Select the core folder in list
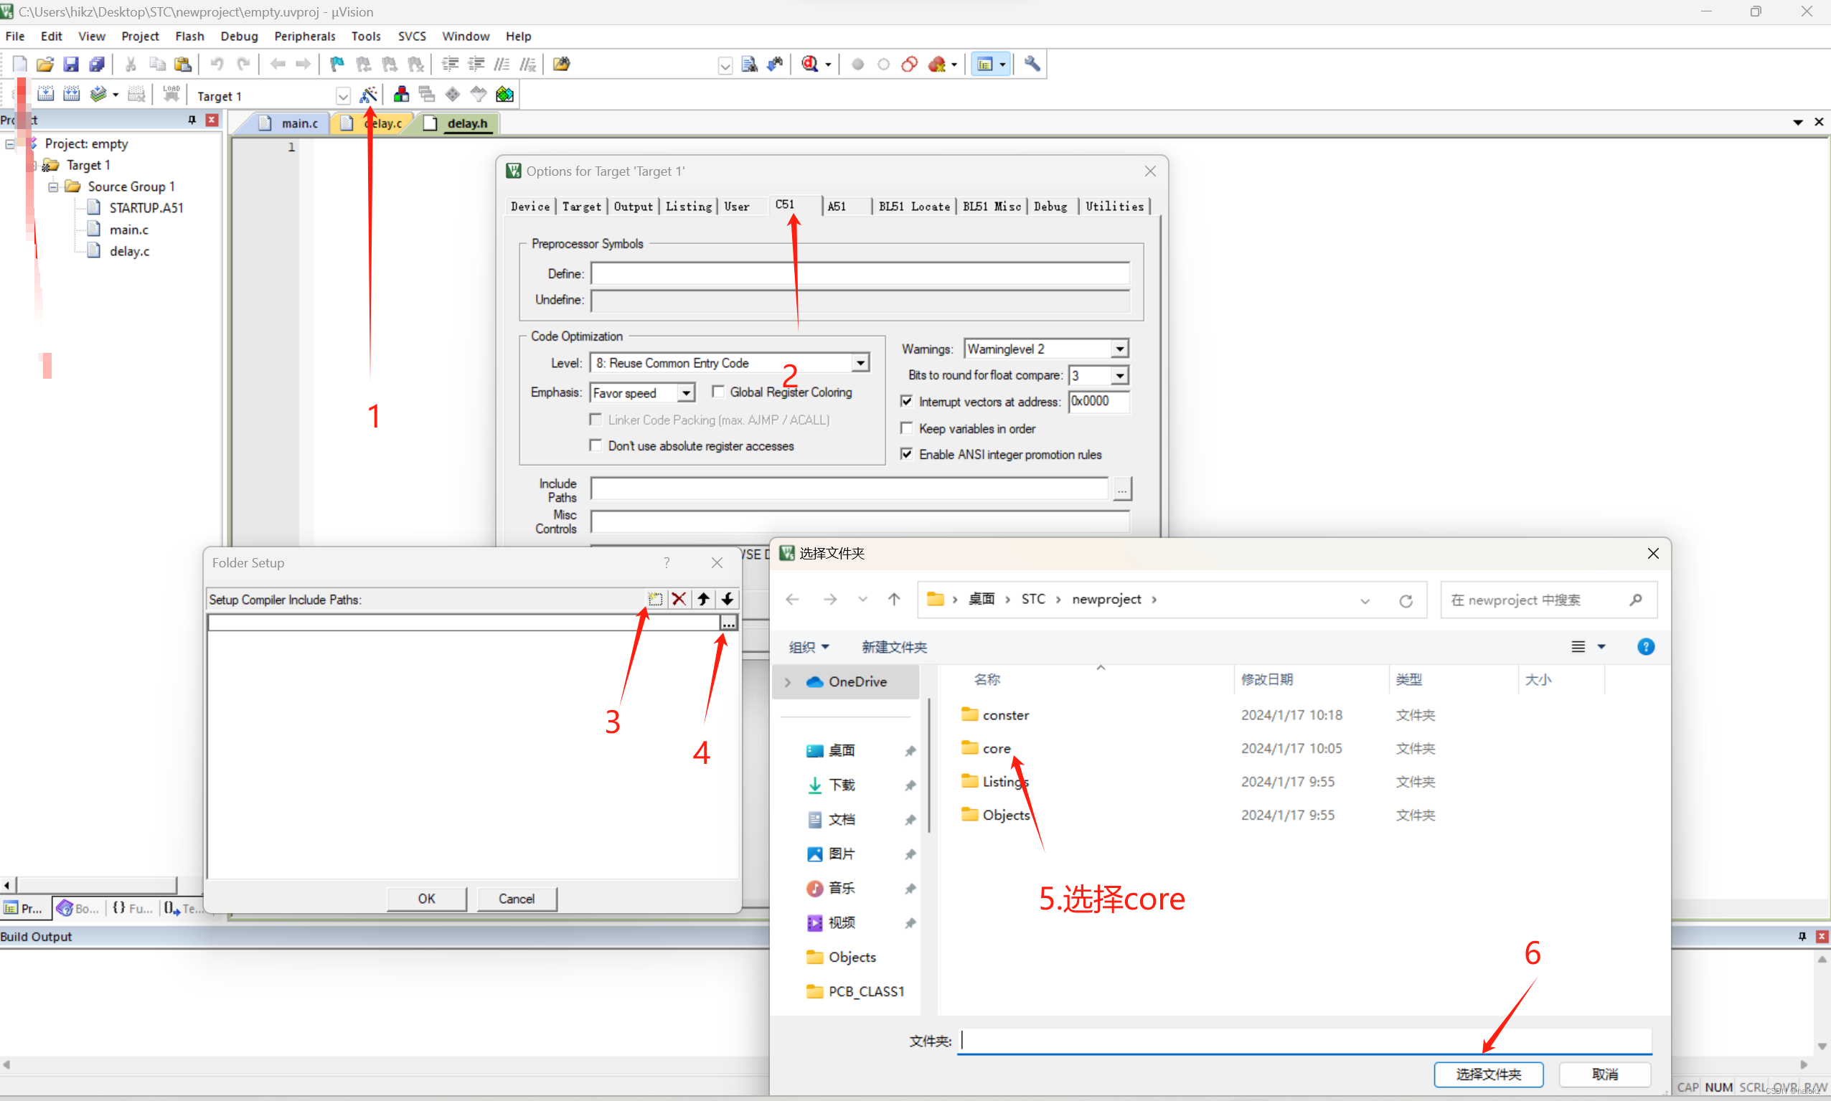 click(x=997, y=749)
